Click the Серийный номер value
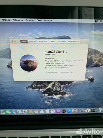 coord(63,68)
